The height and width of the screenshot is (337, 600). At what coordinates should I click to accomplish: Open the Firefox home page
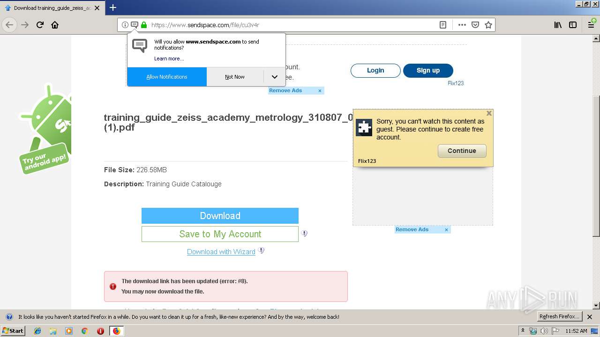55,25
